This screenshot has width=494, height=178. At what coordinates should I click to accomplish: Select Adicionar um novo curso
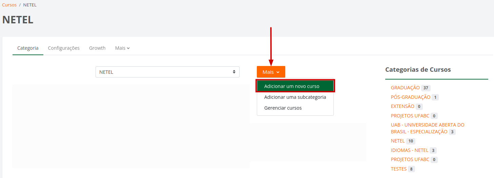pyautogui.click(x=292, y=86)
